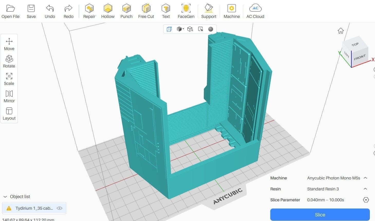
Task: Redo the last undone action
Action: 68,12
